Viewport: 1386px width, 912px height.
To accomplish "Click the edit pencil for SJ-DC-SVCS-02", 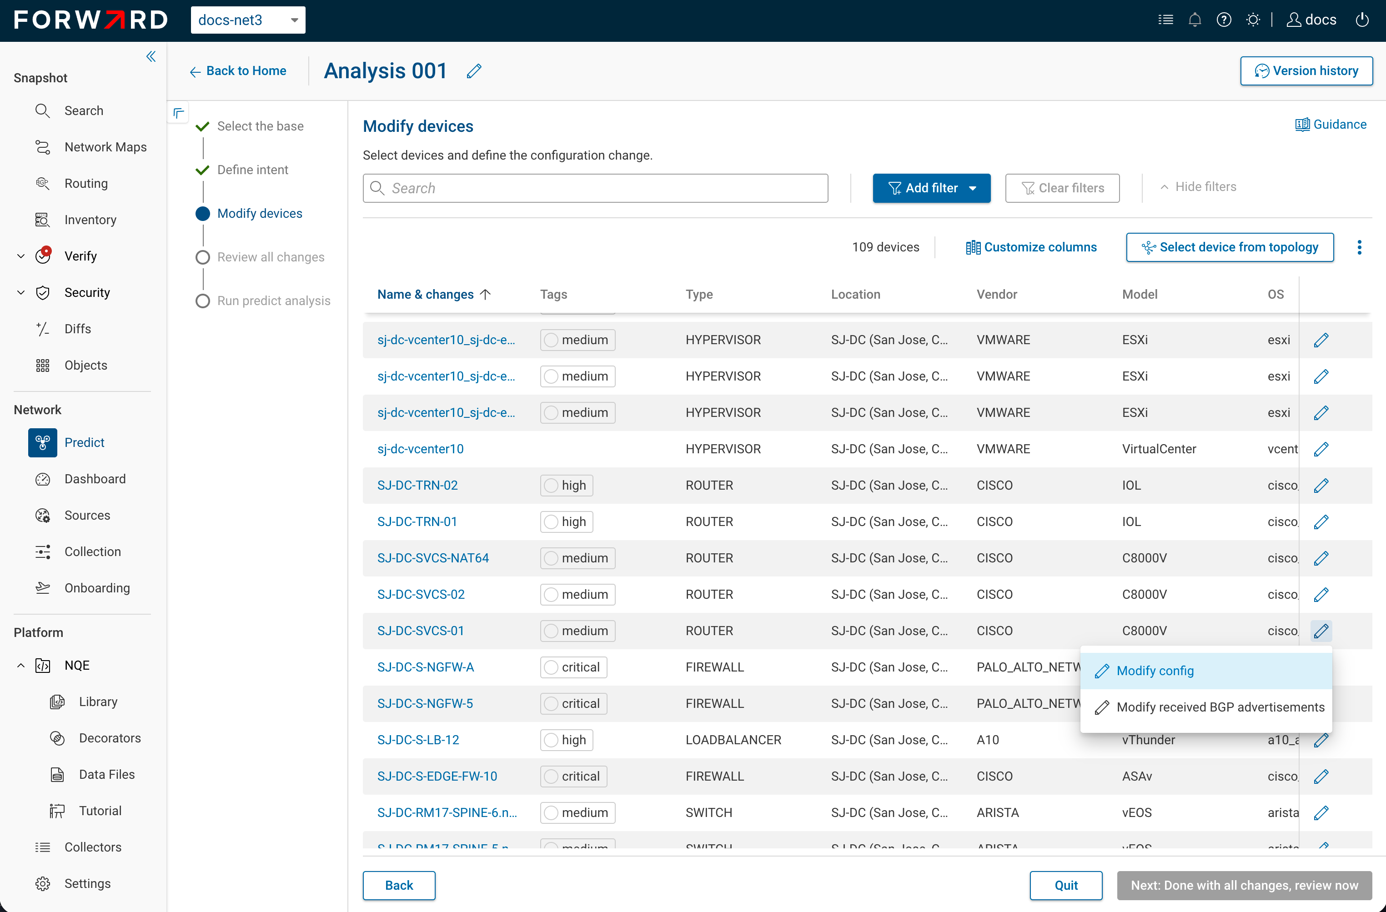I will click(1321, 595).
